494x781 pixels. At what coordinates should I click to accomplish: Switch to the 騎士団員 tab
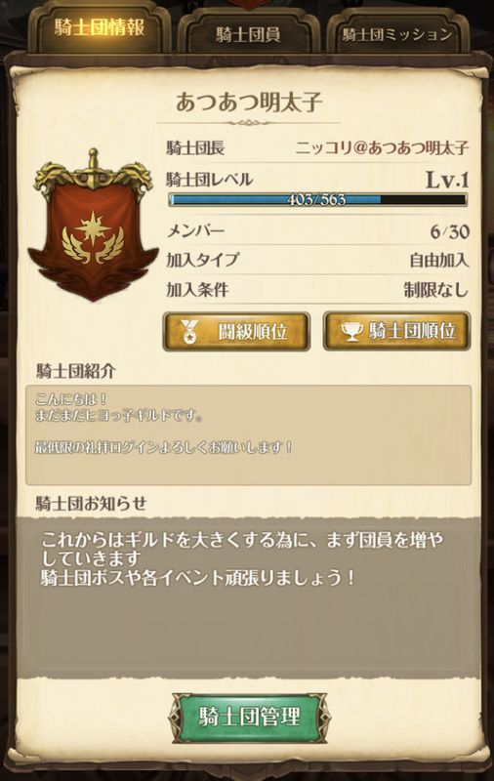point(249,34)
